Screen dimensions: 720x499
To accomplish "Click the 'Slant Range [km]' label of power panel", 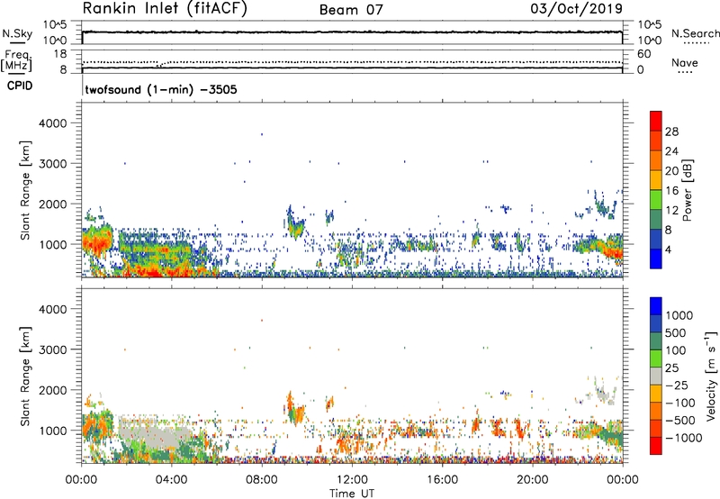I will coord(25,190).
